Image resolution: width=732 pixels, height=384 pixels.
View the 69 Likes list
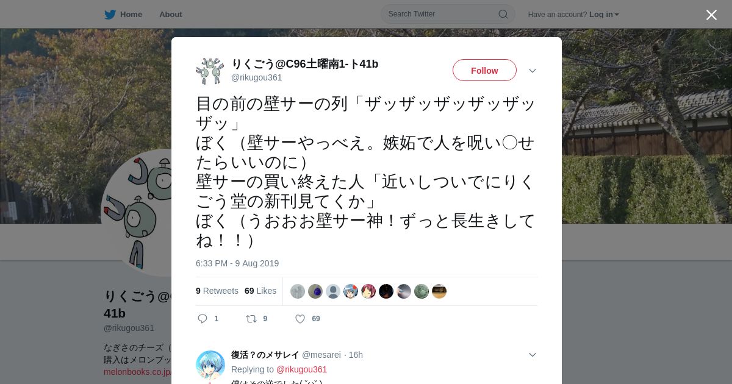(x=260, y=291)
